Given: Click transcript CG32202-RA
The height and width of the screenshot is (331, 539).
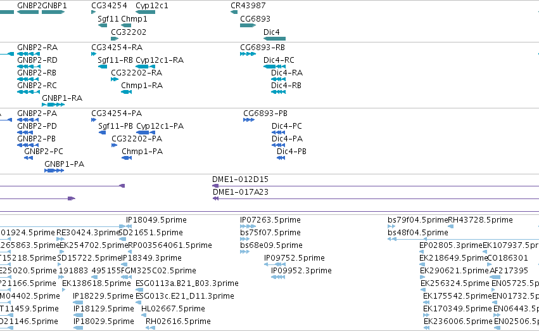Looking at the screenshot, I should pos(136,72).
